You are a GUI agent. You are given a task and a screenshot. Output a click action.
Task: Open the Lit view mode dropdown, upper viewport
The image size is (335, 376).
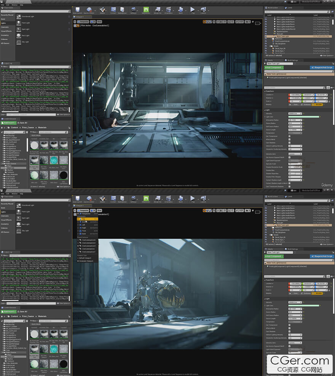pos(93,22)
